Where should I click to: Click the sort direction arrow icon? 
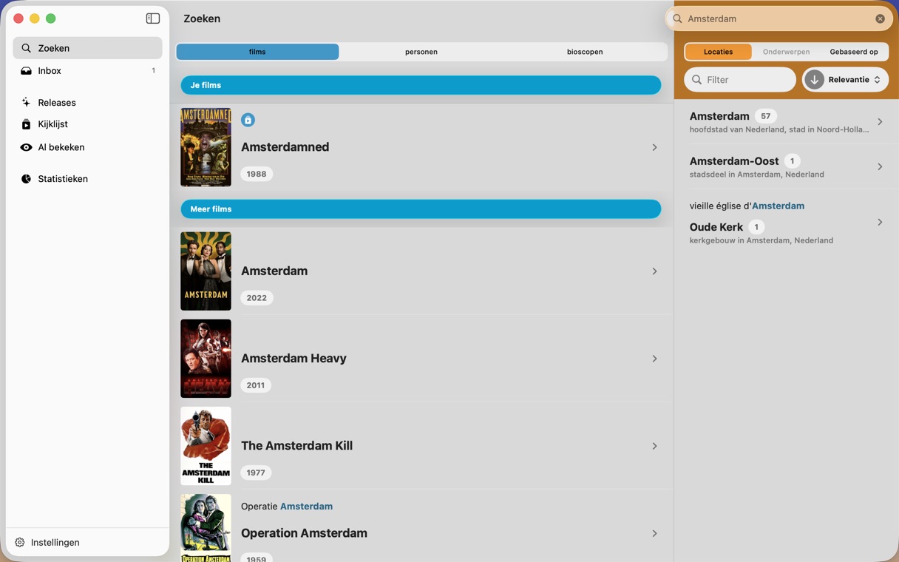coord(815,80)
